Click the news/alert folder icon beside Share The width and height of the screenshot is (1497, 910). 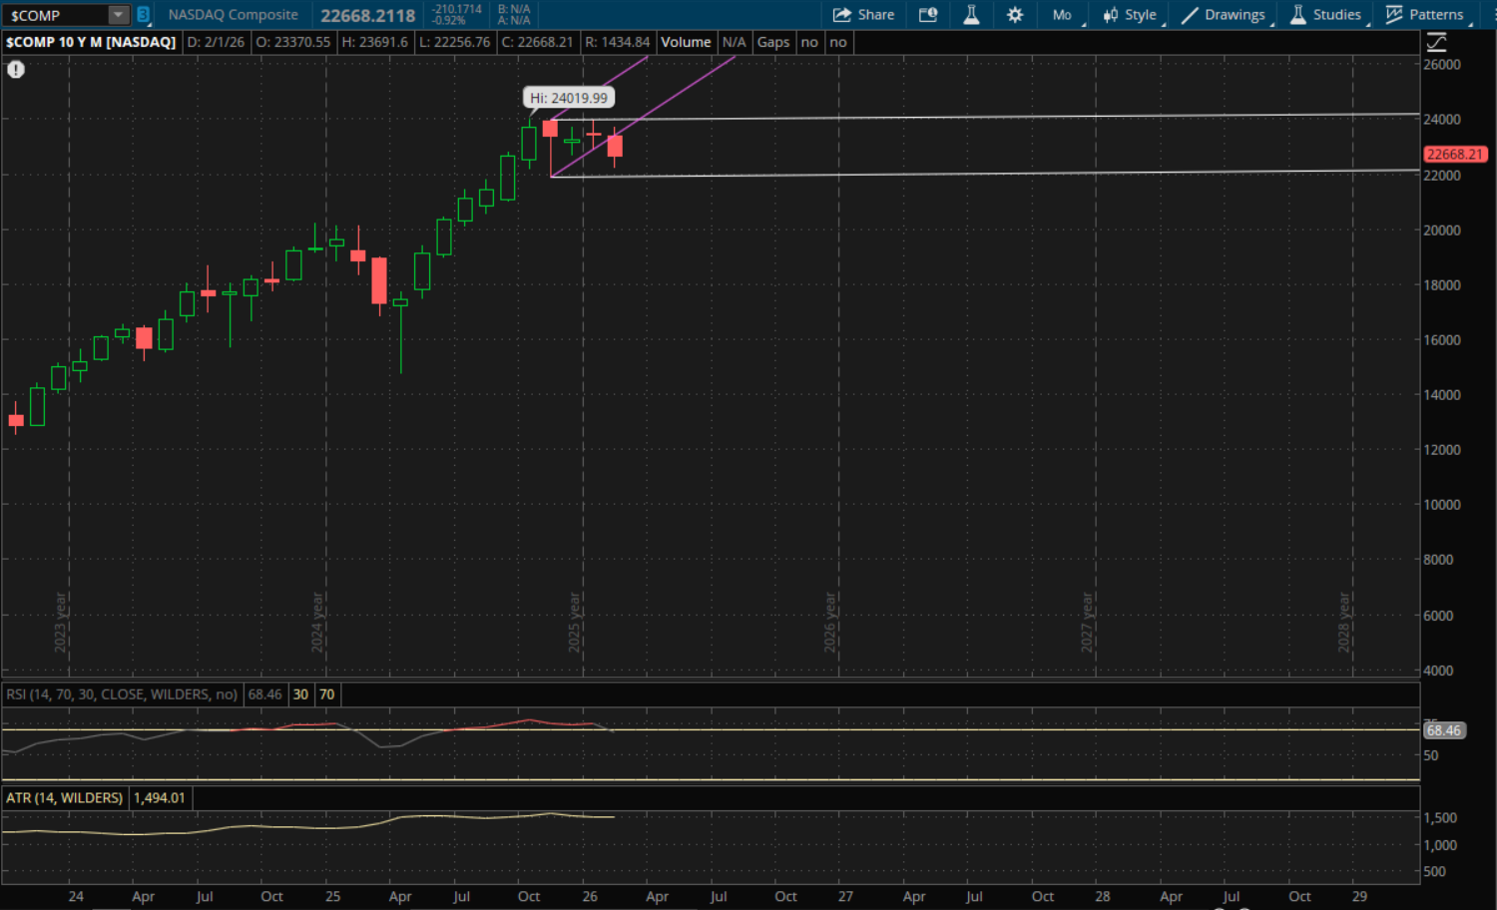(928, 15)
